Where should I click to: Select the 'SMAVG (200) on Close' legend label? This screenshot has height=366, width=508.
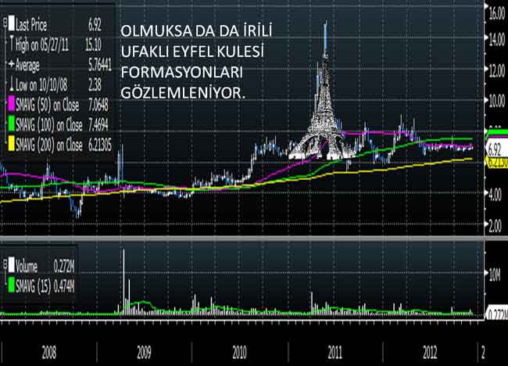pyautogui.click(x=49, y=145)
